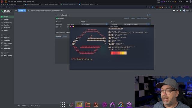Open the system monitor dock icon
The image size is (192, 108).
[96, 105]
